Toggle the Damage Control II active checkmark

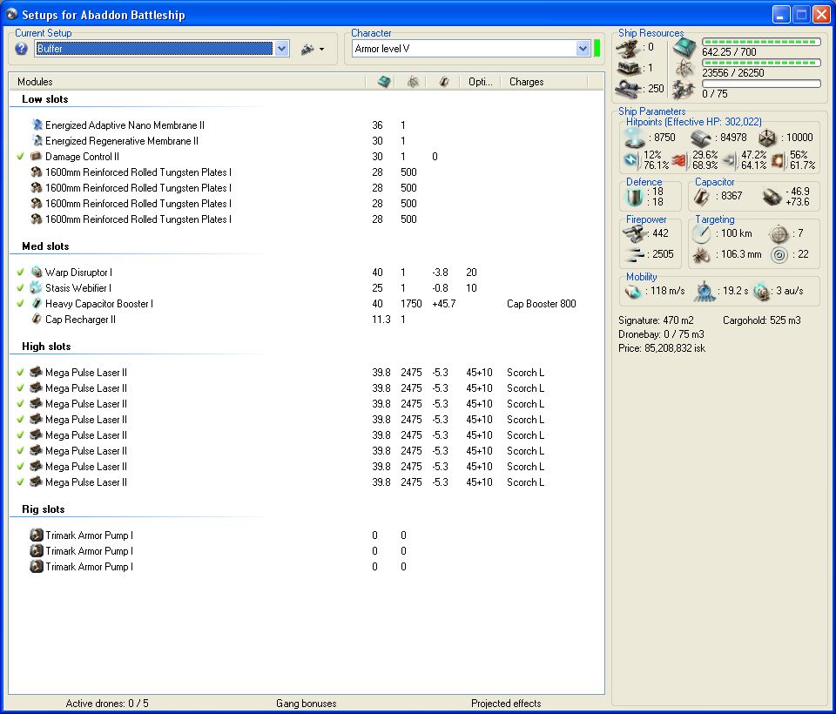click(x=20, y=157)
